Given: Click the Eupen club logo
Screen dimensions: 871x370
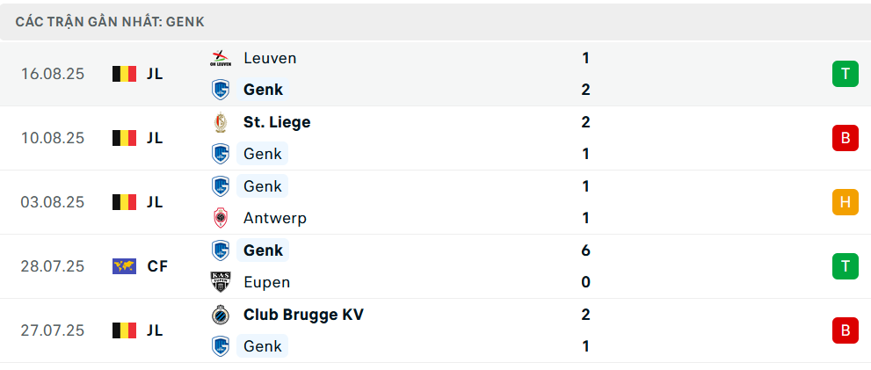Looking at the screenshot, I should 220,282.
